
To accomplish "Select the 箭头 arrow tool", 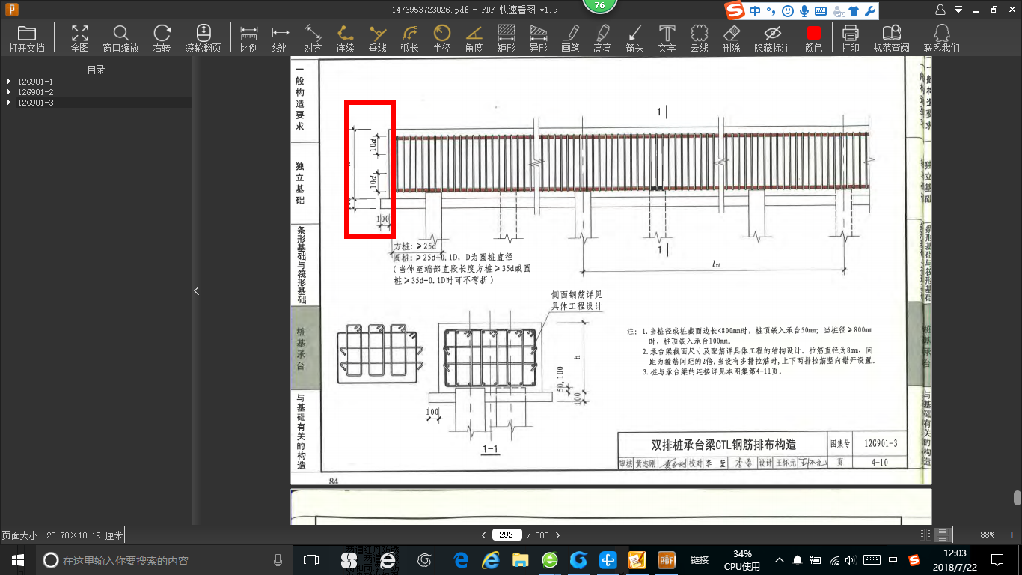I will [x=634, y=39].
